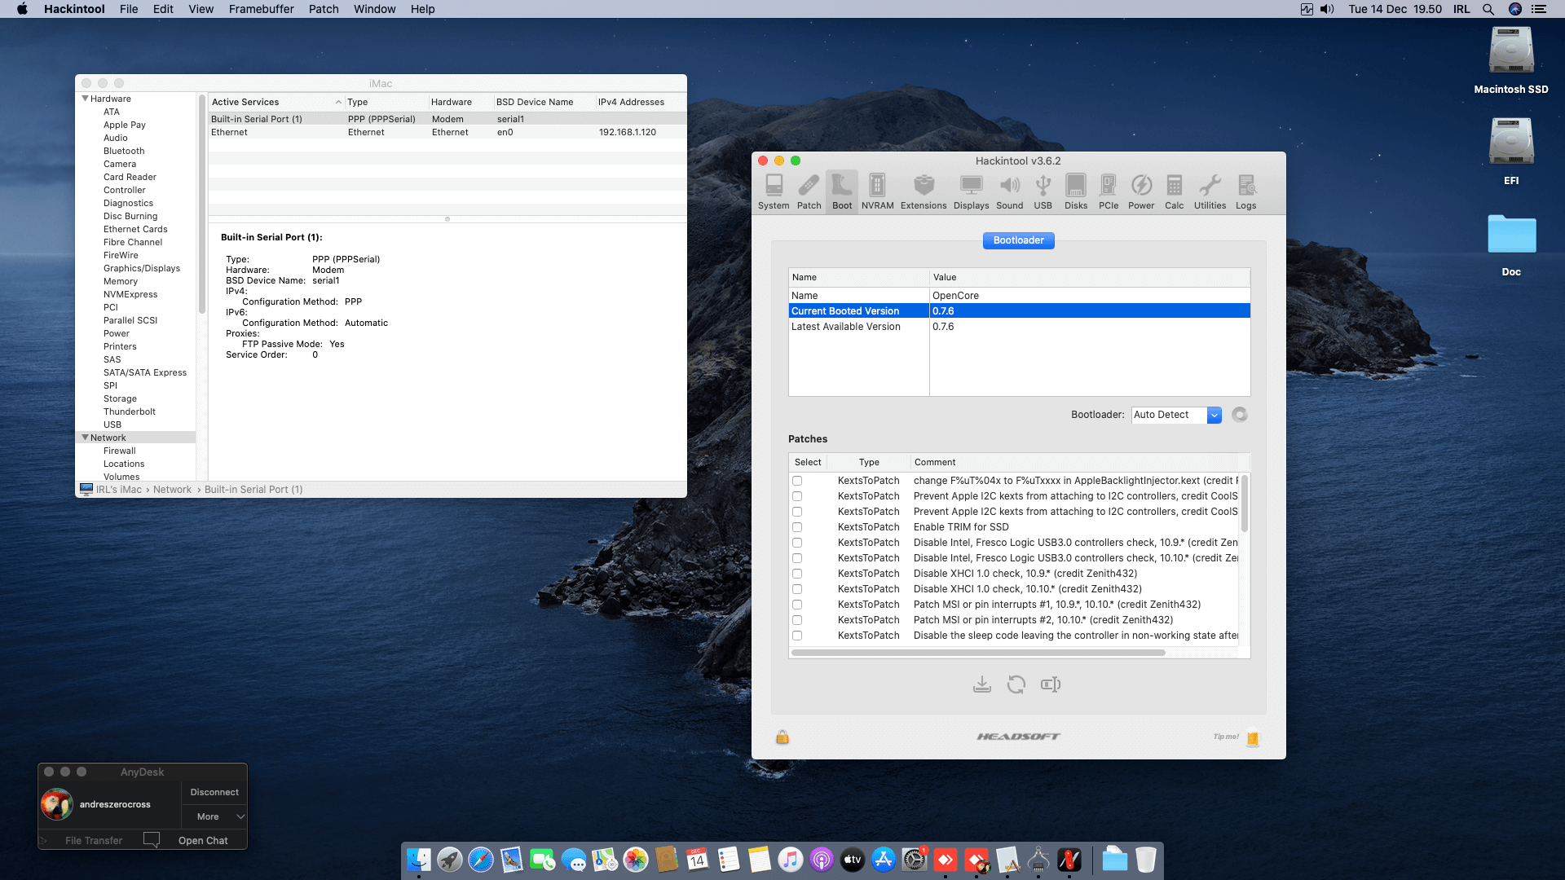
Task: Open the Logs section of Hackintool
Action: 1245,191
